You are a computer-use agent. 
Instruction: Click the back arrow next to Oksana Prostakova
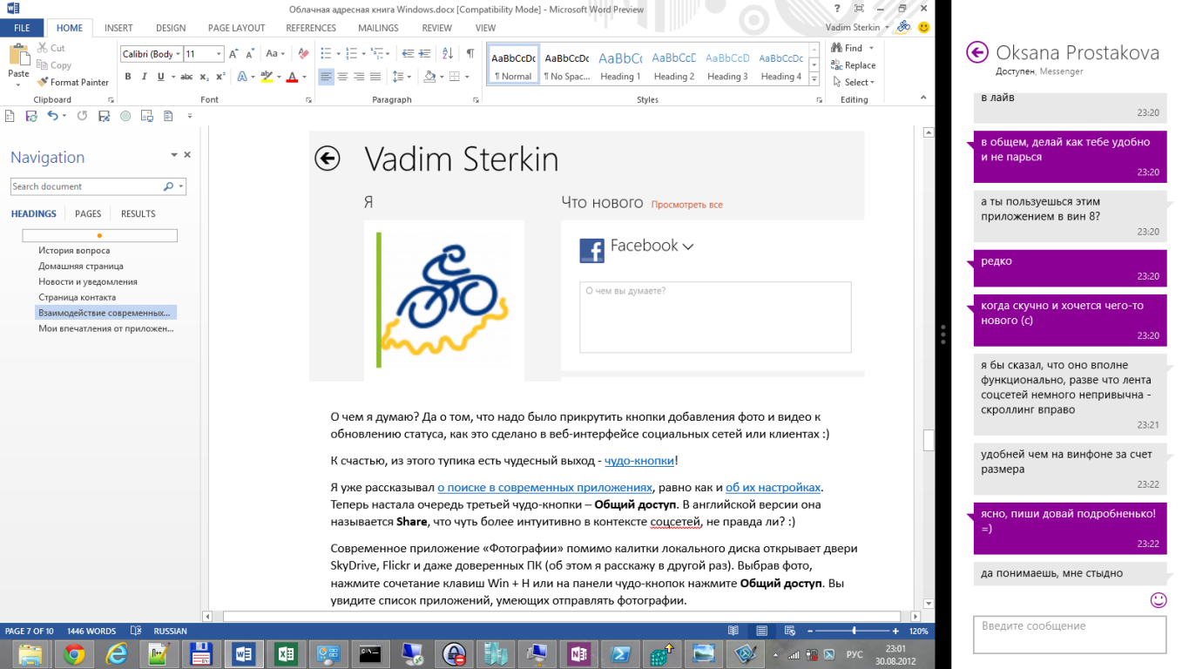point(977,53)
